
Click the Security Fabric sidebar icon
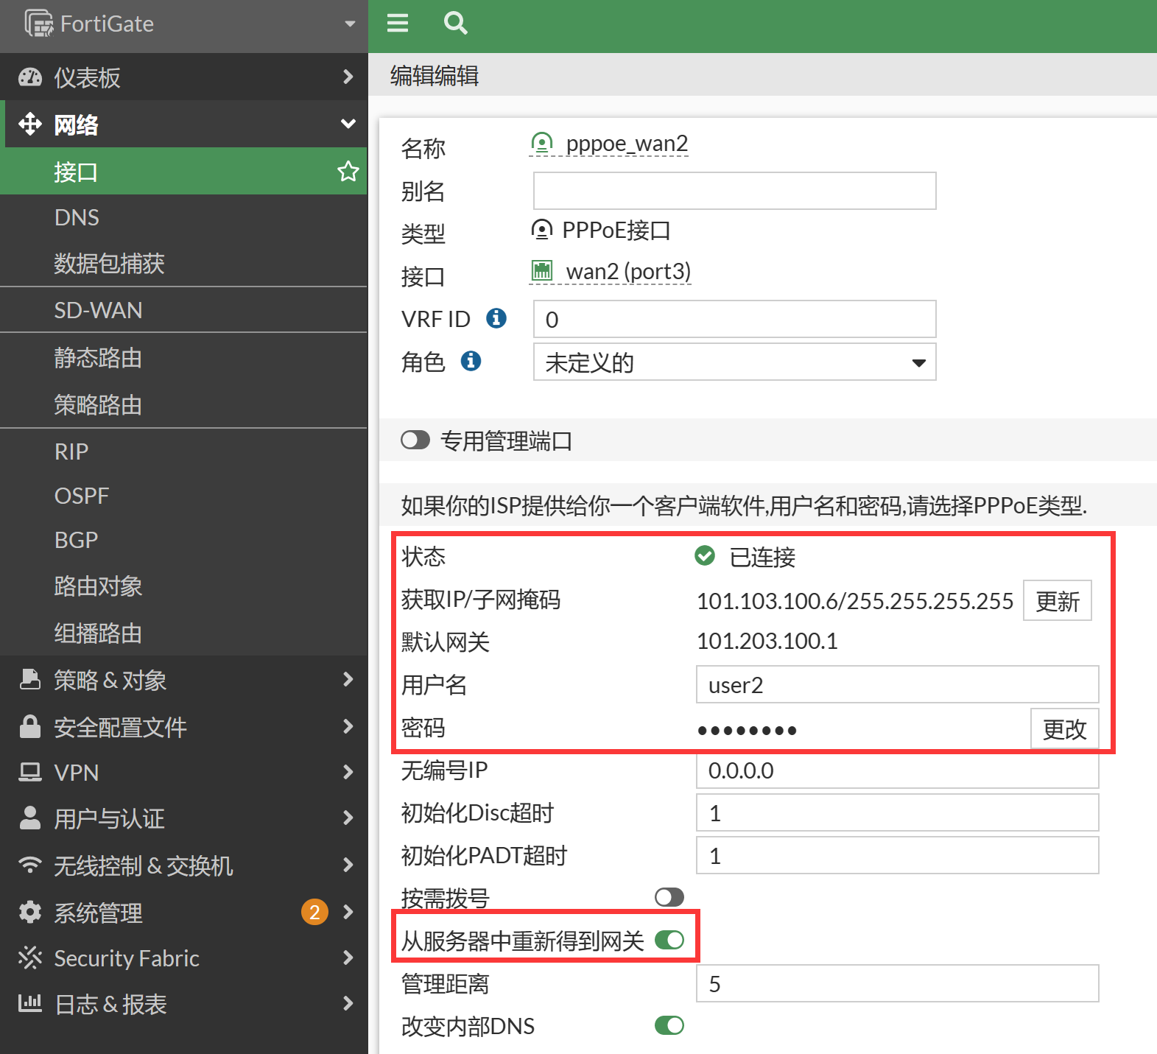click(30, 958)
